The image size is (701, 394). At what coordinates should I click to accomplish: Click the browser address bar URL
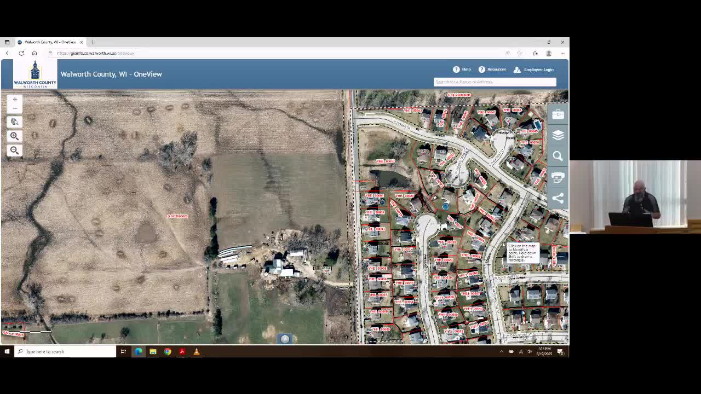click(x=95, y=53)
